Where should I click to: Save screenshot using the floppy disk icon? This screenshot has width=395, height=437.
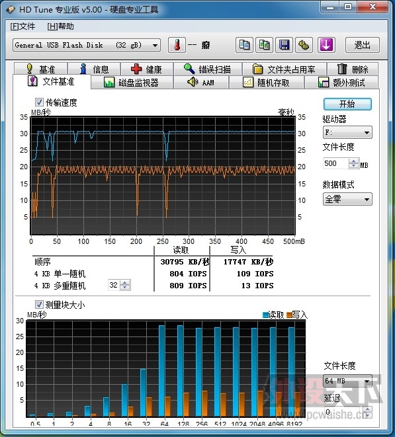(284, 45)
